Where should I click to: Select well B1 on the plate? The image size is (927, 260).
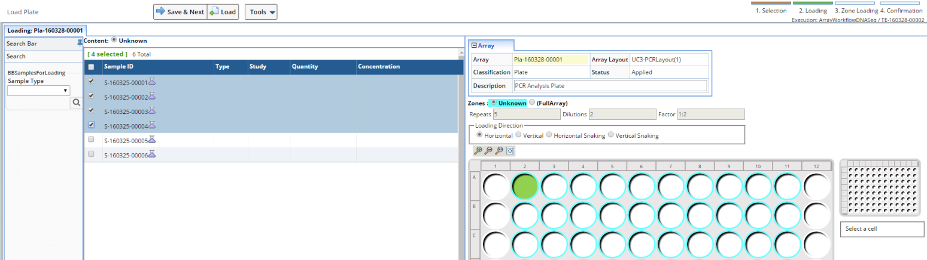click(x=496, y=215)
